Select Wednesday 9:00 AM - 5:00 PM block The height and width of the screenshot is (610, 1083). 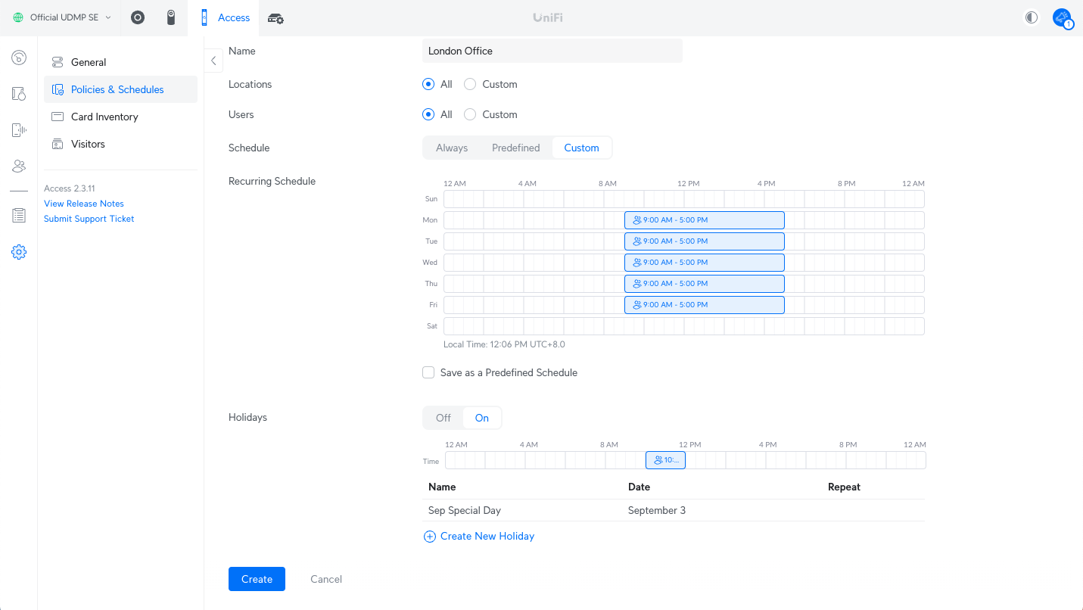pos(705,263)
